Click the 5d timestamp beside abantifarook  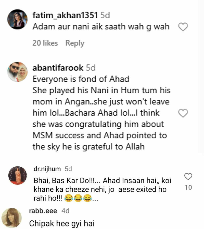click(x=91, y=68)
